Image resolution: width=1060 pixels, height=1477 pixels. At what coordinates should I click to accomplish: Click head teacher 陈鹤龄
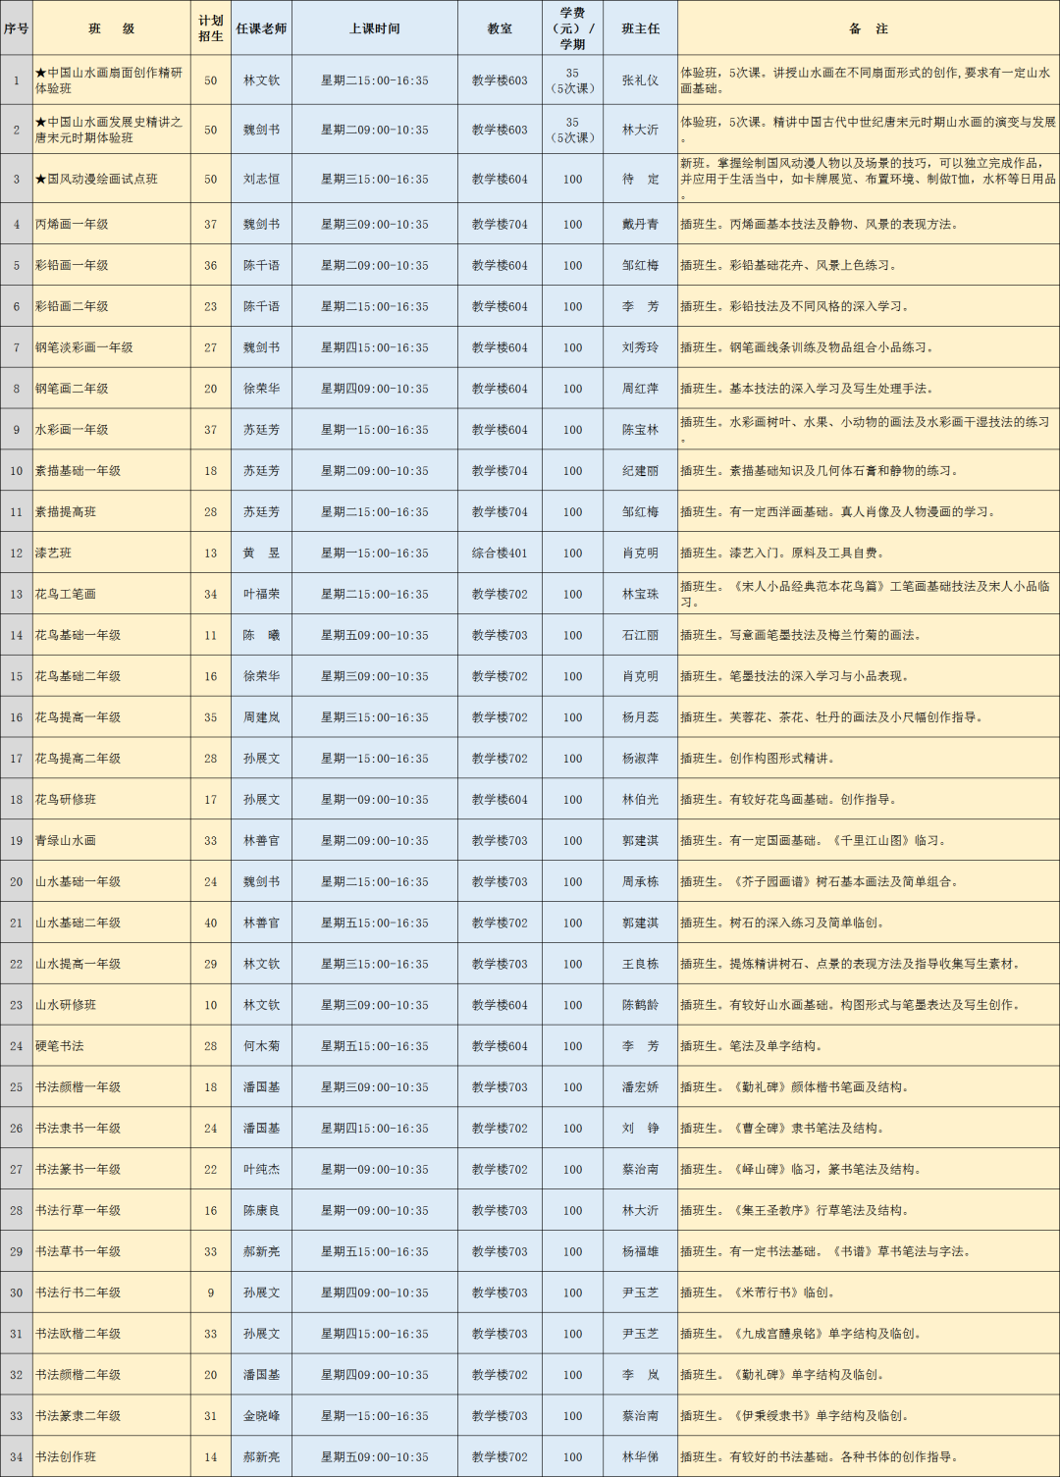tap(640, 1005)
